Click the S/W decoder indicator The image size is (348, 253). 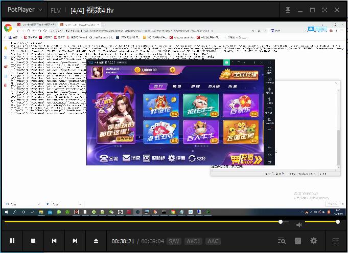coord(174,241)
